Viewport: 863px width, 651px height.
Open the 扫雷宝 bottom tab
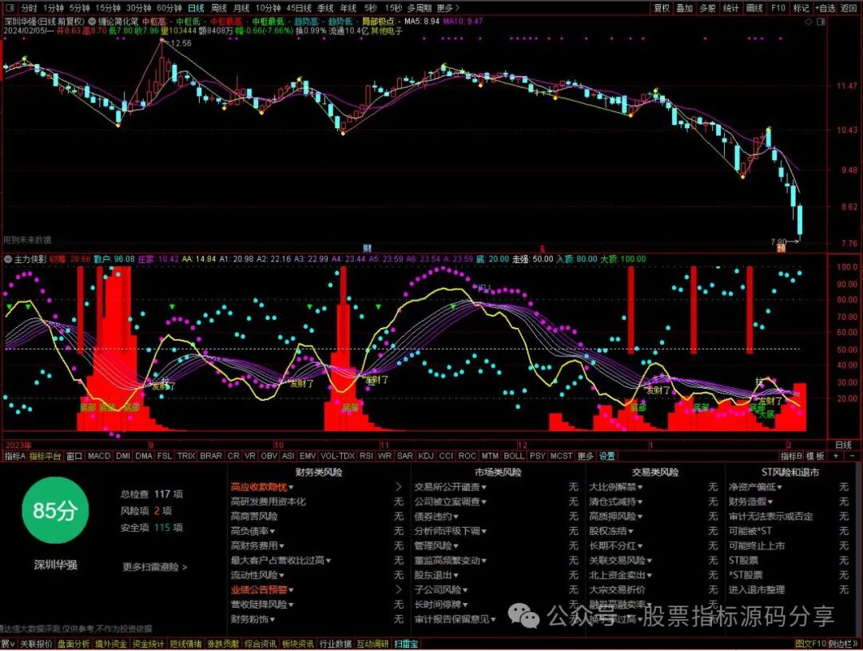[x=406, y=644]
